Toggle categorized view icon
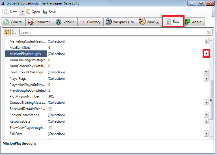The height and width of the screenshot is (155, 217). (x=7, y=32)
